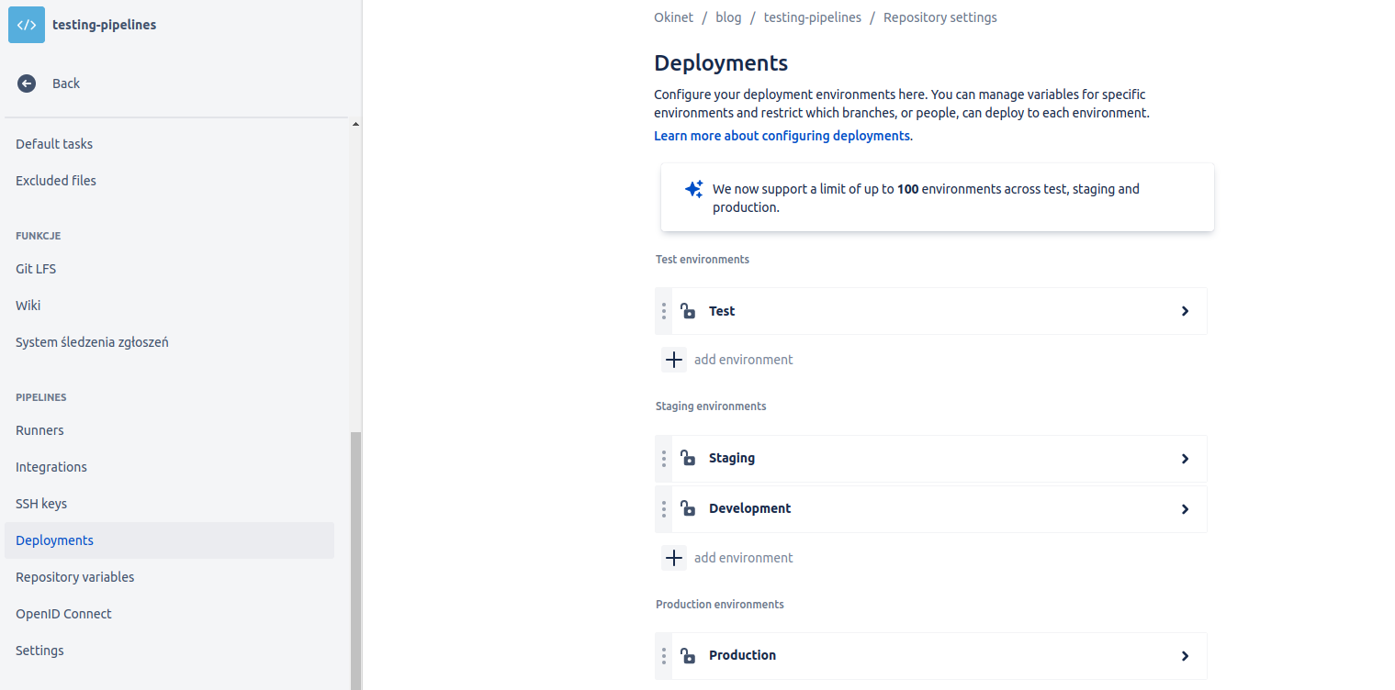Open the padlock icon on Test environment
The image size is (1395, 690).
pyautogui.click(x=688, y=310)
